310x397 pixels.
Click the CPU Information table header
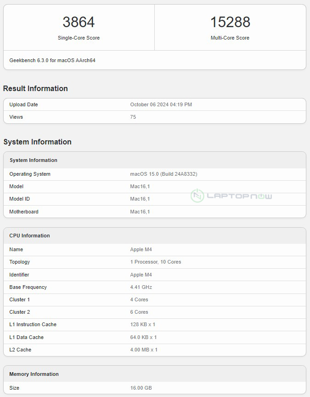click(x=29, y=236)
